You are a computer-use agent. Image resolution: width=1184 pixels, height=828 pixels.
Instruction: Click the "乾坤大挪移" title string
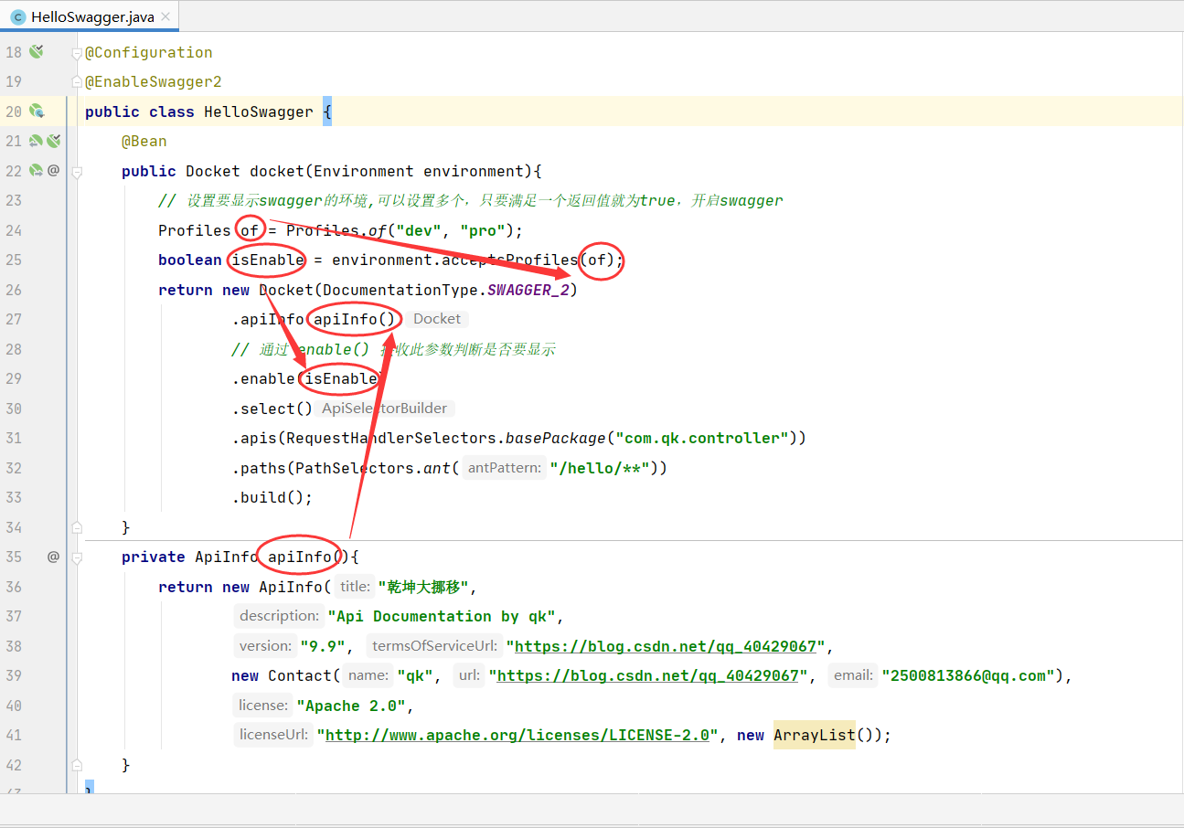[x=423, y=587]
